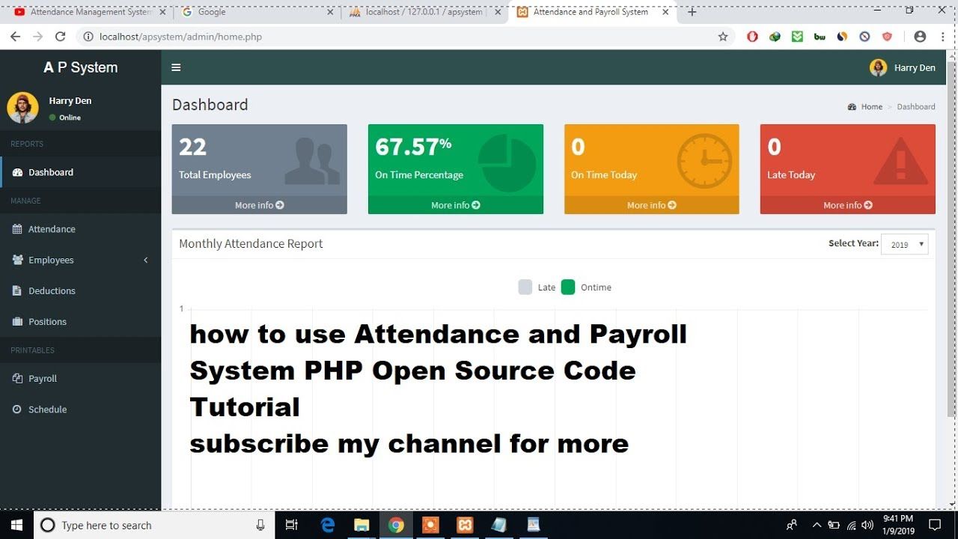Expand the Employees sidebar submenu
Image resolution: width=958 pixels, height=539 pixels.
pyautogui.click(x=80, y=260)
